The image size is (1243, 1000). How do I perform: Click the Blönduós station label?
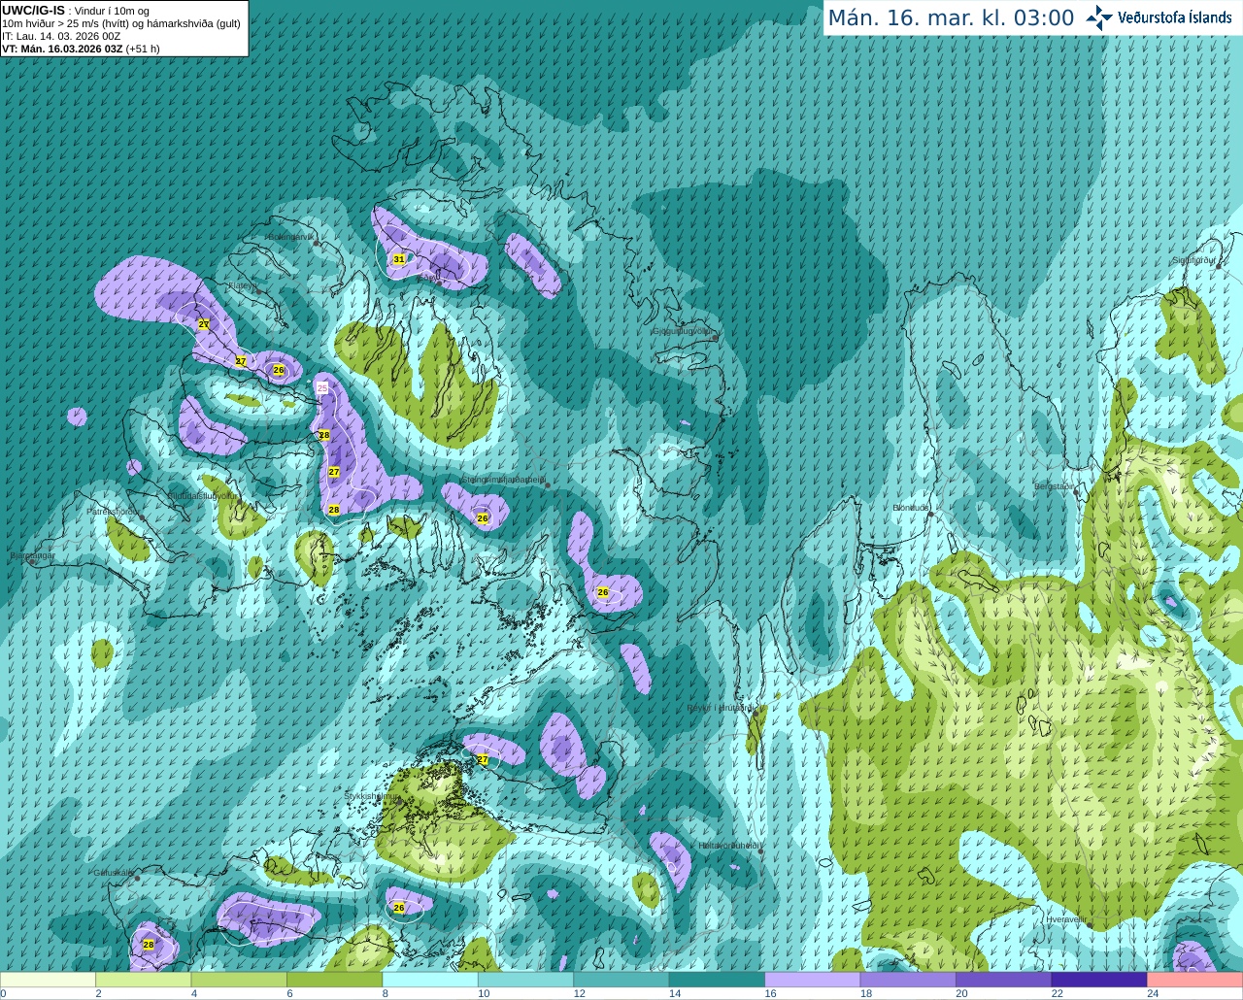[911, 508]
